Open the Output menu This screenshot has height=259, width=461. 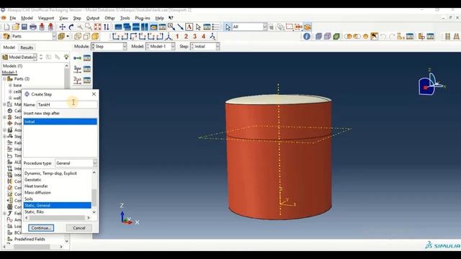[x=93, y=18]
